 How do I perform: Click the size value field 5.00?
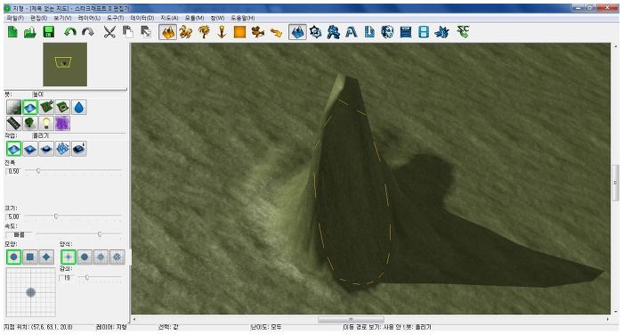[13, 217]
